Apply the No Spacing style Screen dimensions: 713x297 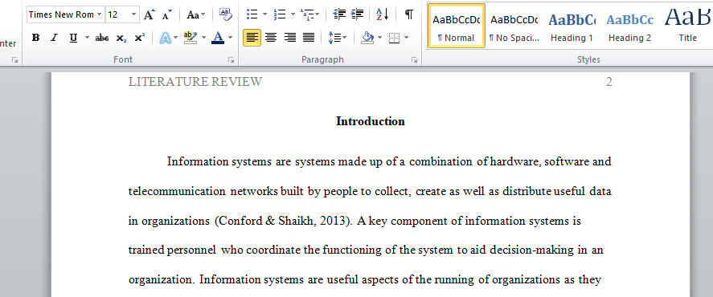coord(514,26)
